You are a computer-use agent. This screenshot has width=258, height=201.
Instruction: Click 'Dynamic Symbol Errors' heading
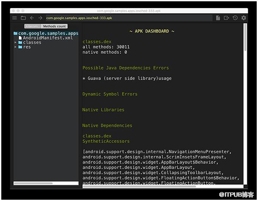pyautogui.click(x=110, y=94)
